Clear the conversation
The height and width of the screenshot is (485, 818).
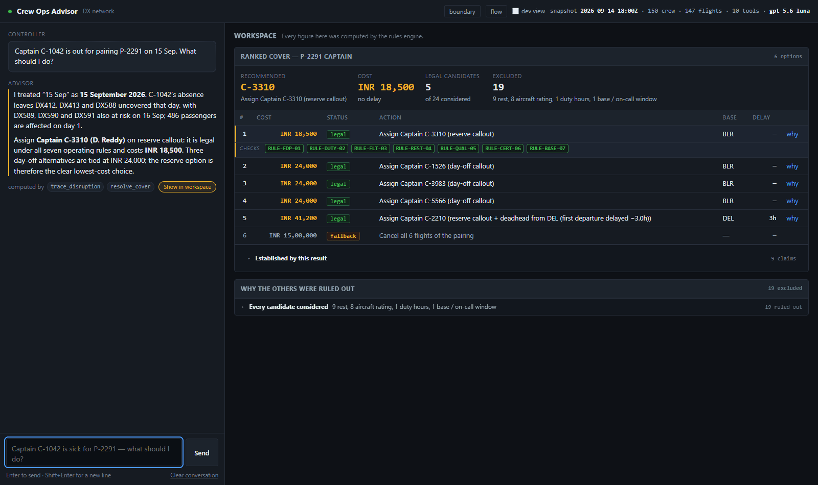(x=194, y=475)
